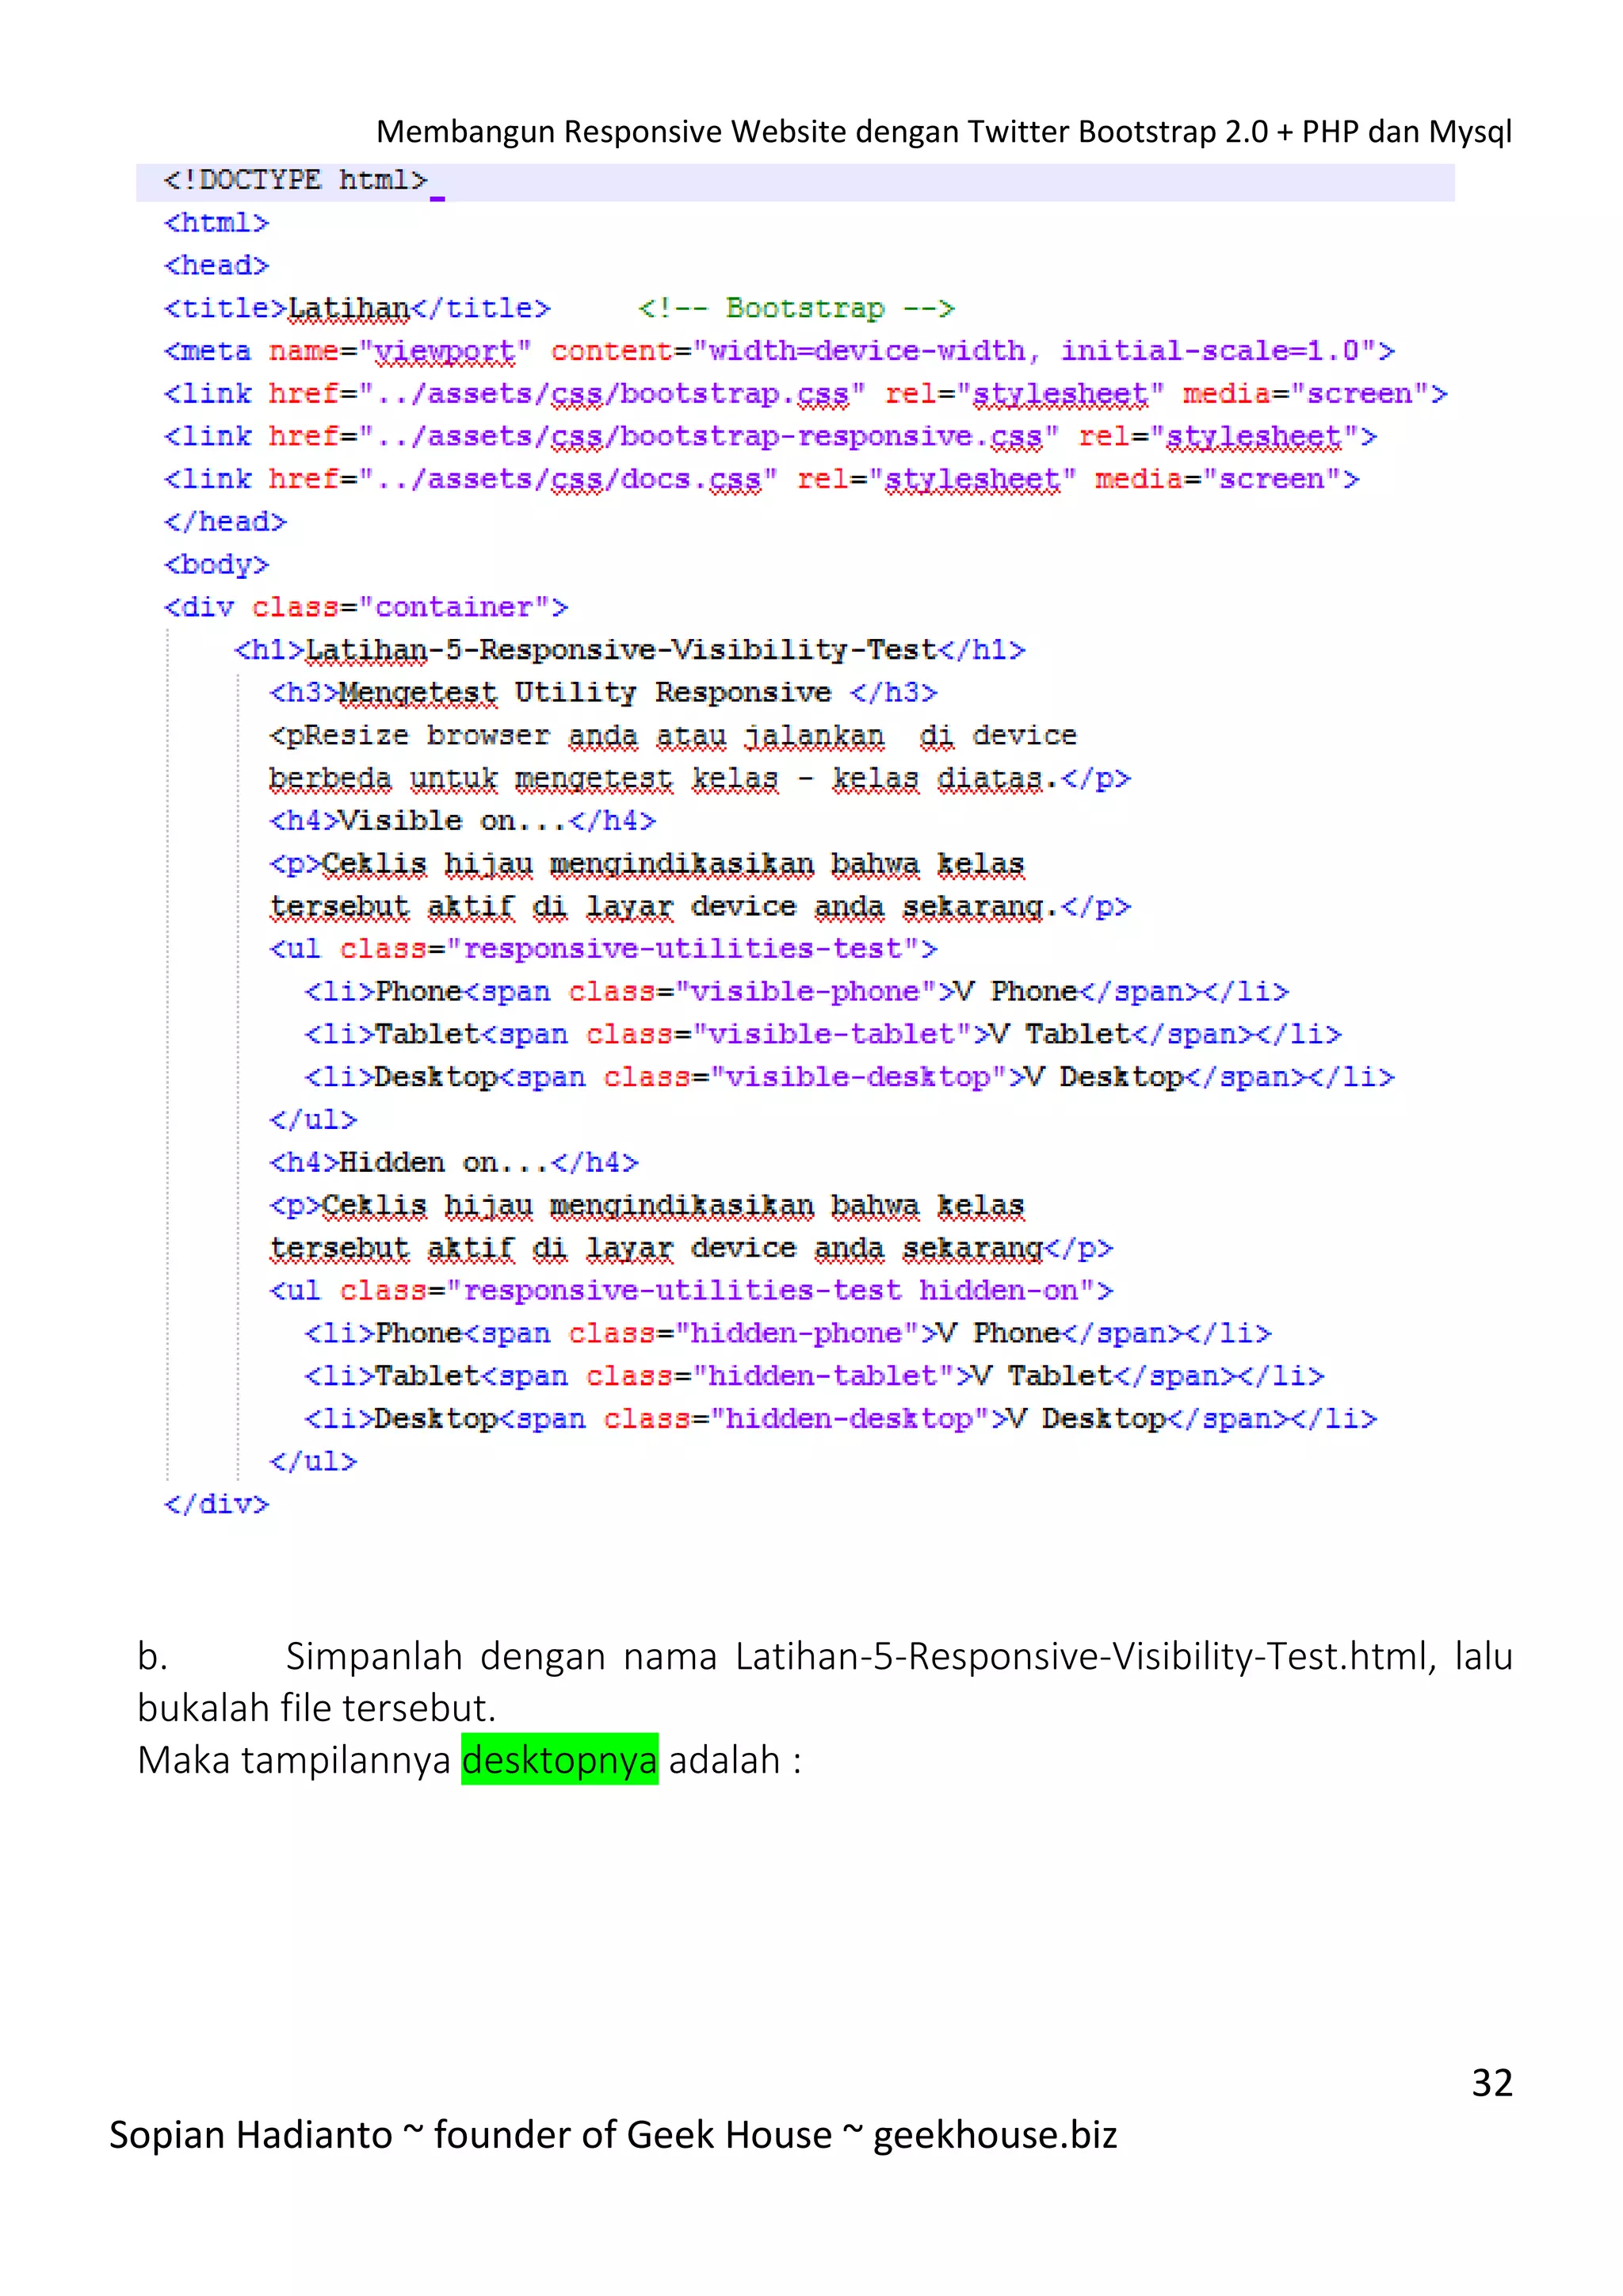Click the visible-tablet span list item line

point(823,1035)
